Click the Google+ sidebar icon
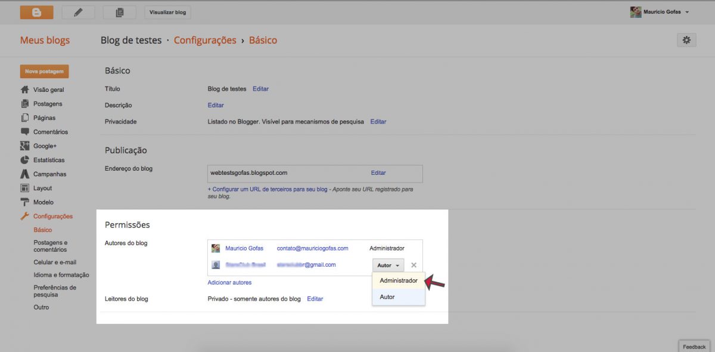The width and height of the screenshot is (715, 352). tap(25, 146)
